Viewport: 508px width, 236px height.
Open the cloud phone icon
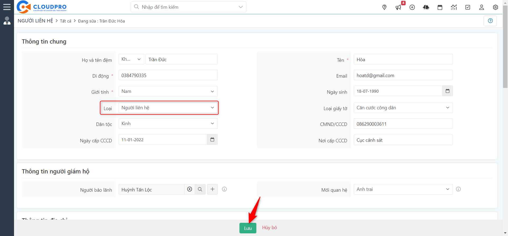426,7
